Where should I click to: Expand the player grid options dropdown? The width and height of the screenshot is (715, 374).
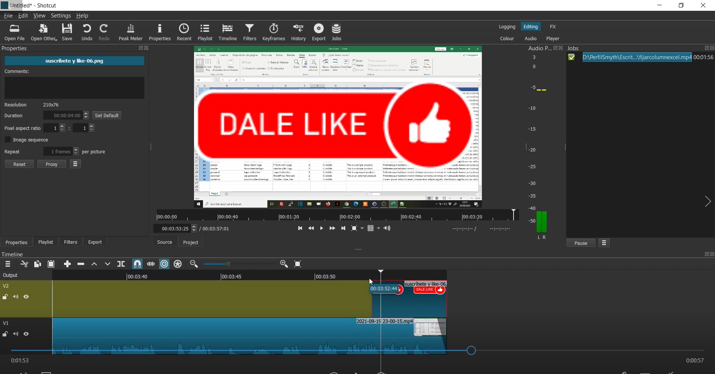click(379, 228)
